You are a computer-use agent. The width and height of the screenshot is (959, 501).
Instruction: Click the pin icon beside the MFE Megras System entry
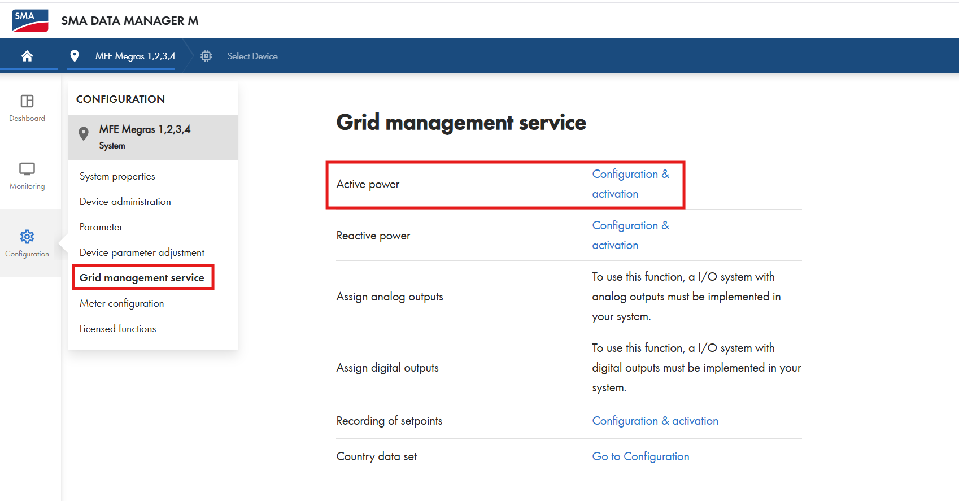coord(84,133)
